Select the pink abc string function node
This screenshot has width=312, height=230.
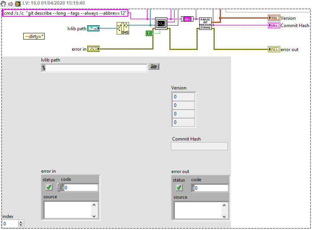coord(187,19)
